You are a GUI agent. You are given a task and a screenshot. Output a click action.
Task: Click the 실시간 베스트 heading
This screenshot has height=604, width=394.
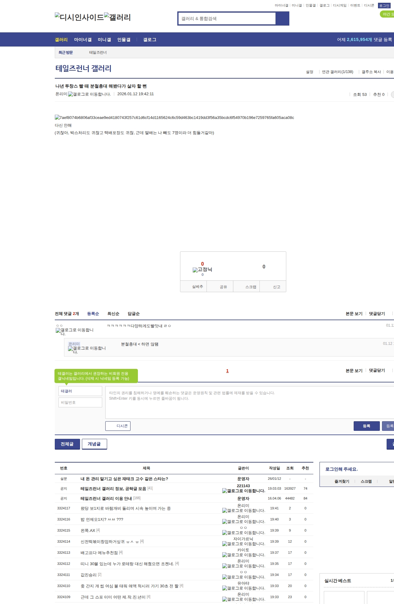pyautogui.click(x=338, y=581)
